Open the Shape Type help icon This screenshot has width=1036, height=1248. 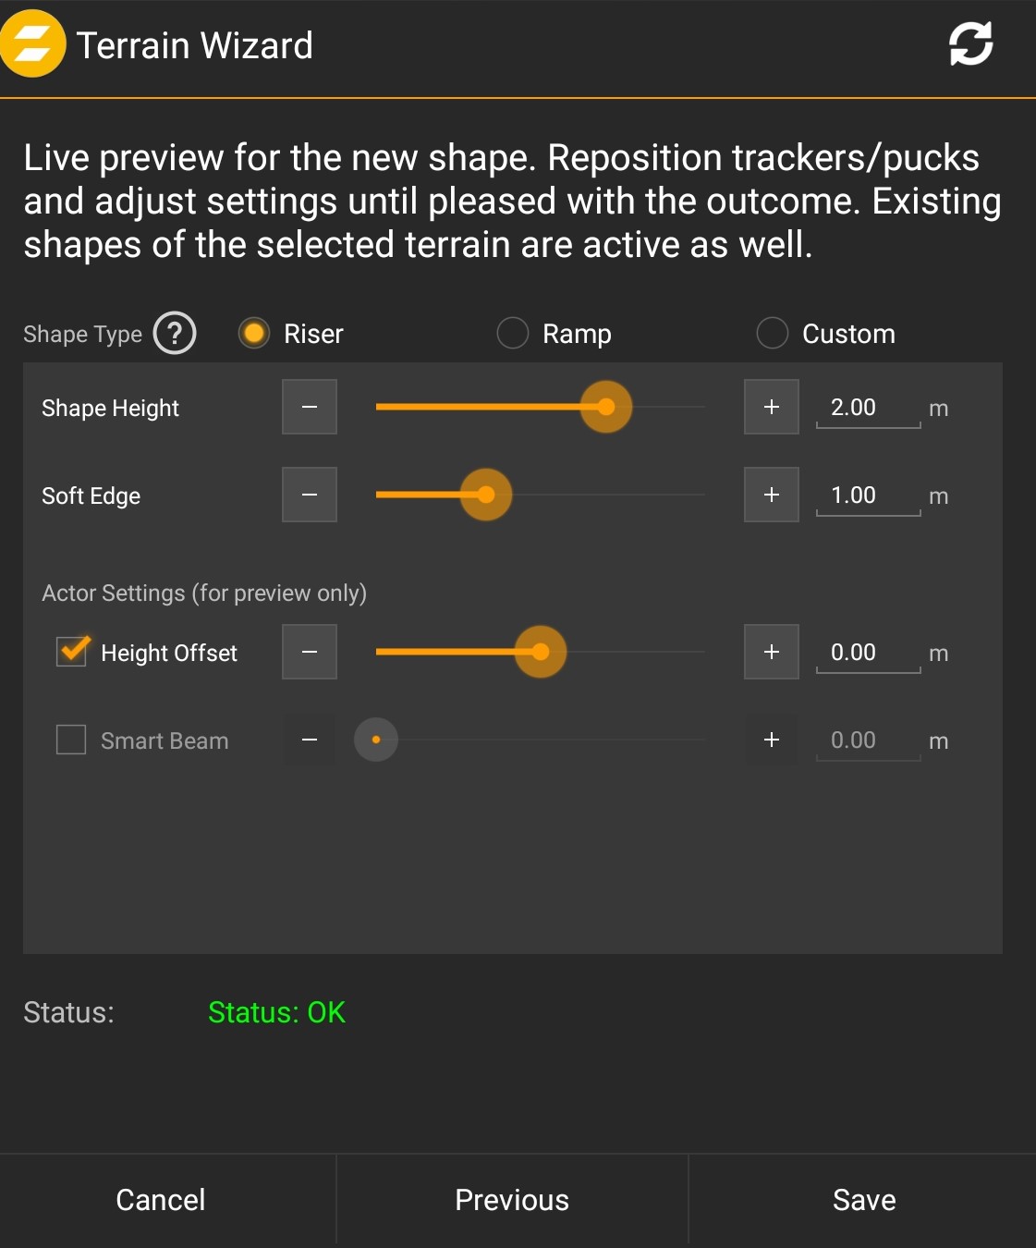(175, 333)
